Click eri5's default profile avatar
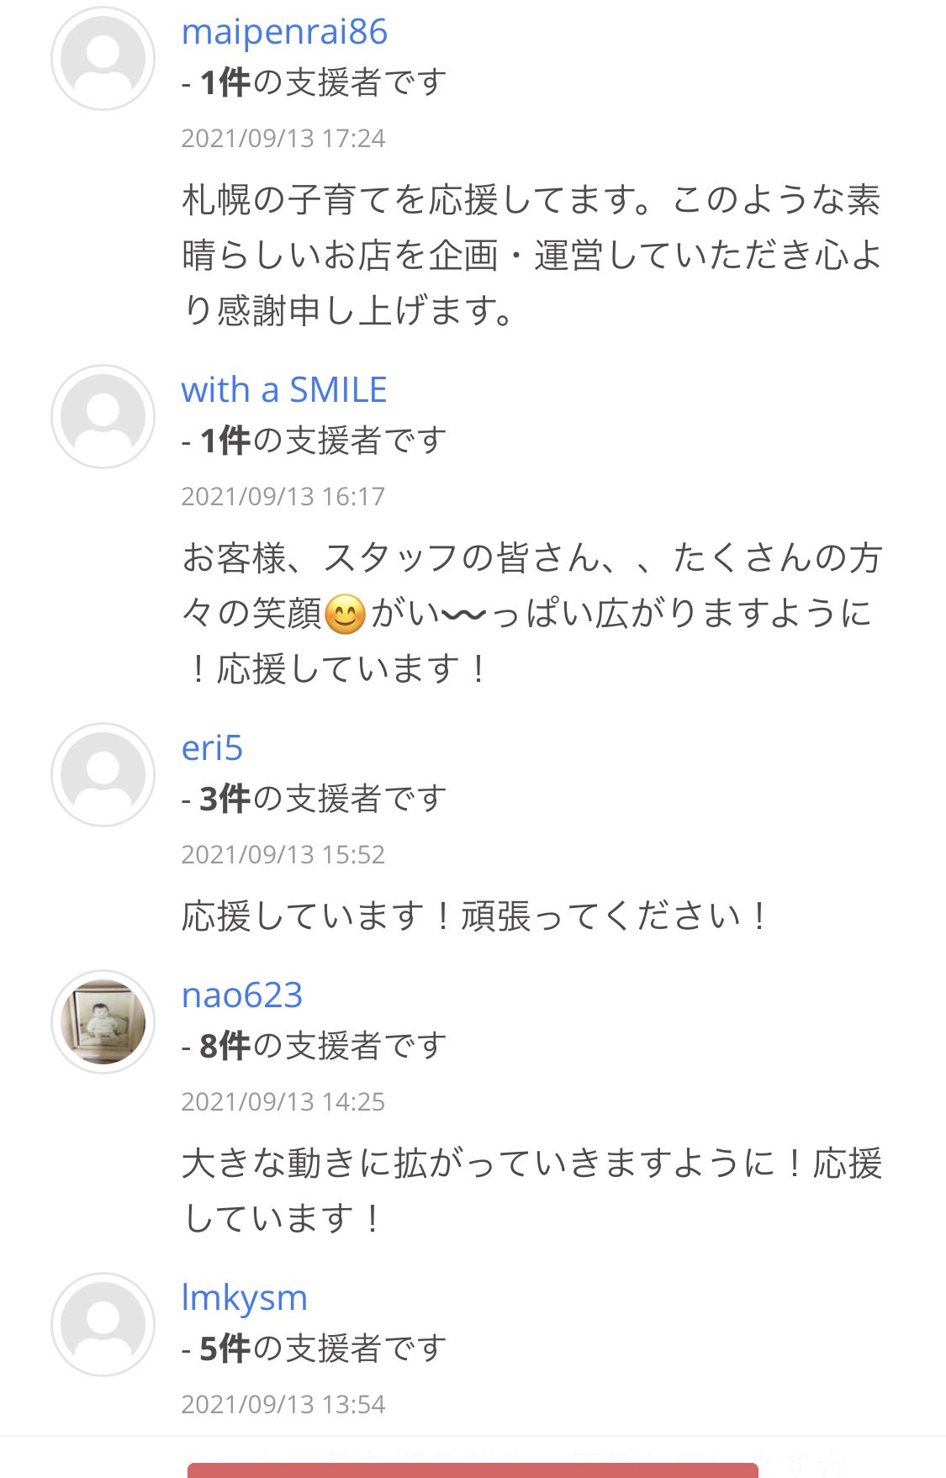 click(103, 775)
